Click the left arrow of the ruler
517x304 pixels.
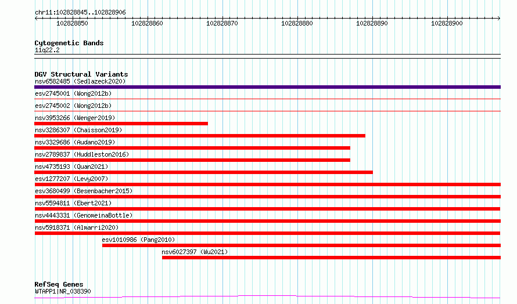click(36, 19)
